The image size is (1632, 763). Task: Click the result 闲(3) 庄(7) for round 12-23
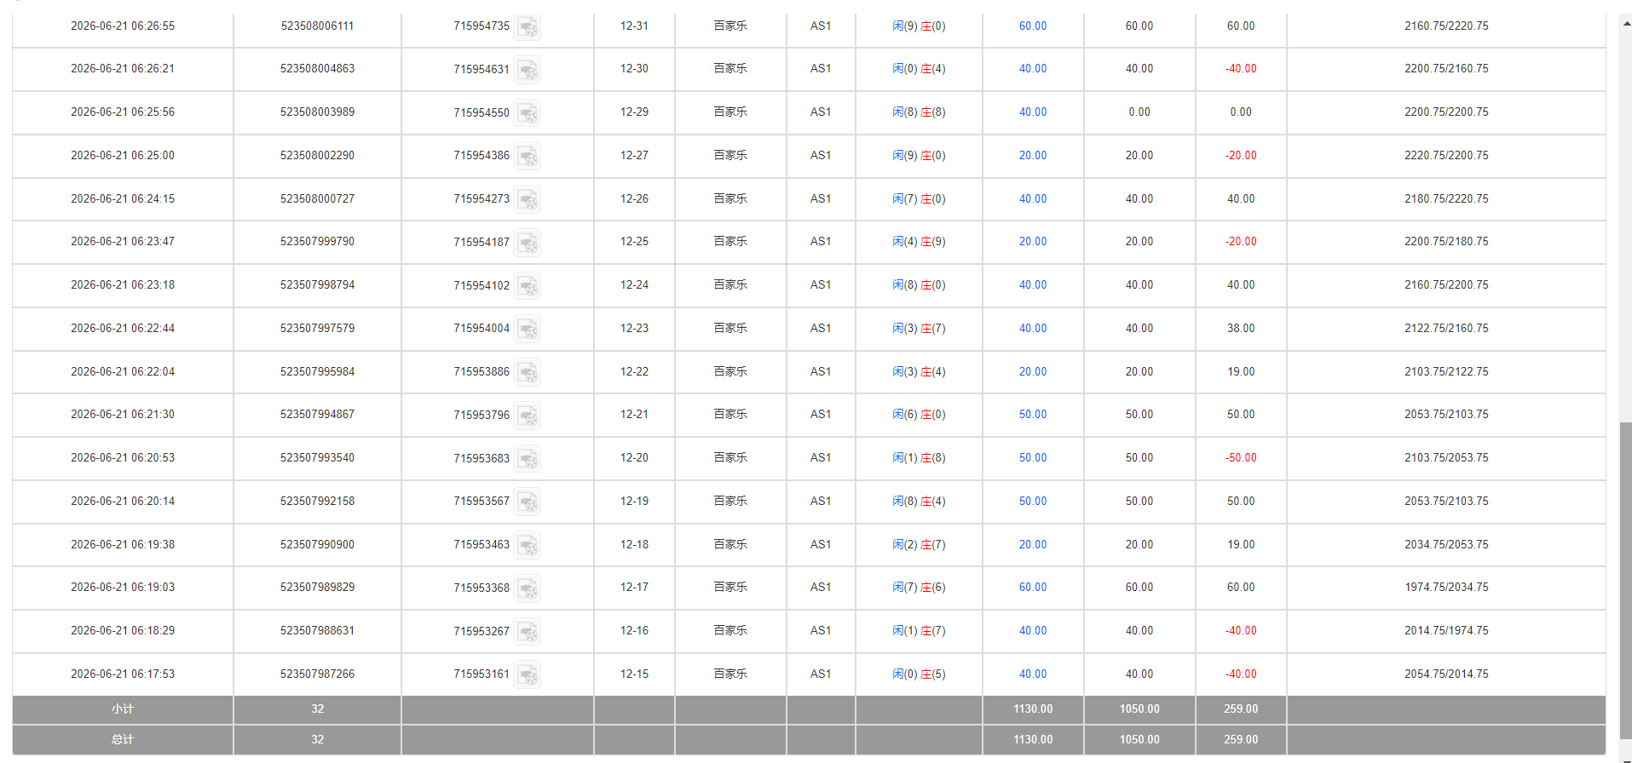(919, 329)
